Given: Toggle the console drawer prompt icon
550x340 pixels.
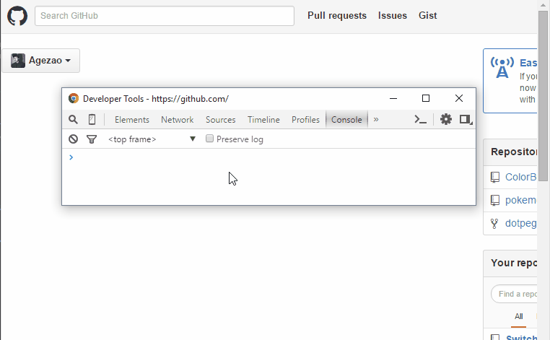Looking at the screenshot, I should [x=420, y=120].
